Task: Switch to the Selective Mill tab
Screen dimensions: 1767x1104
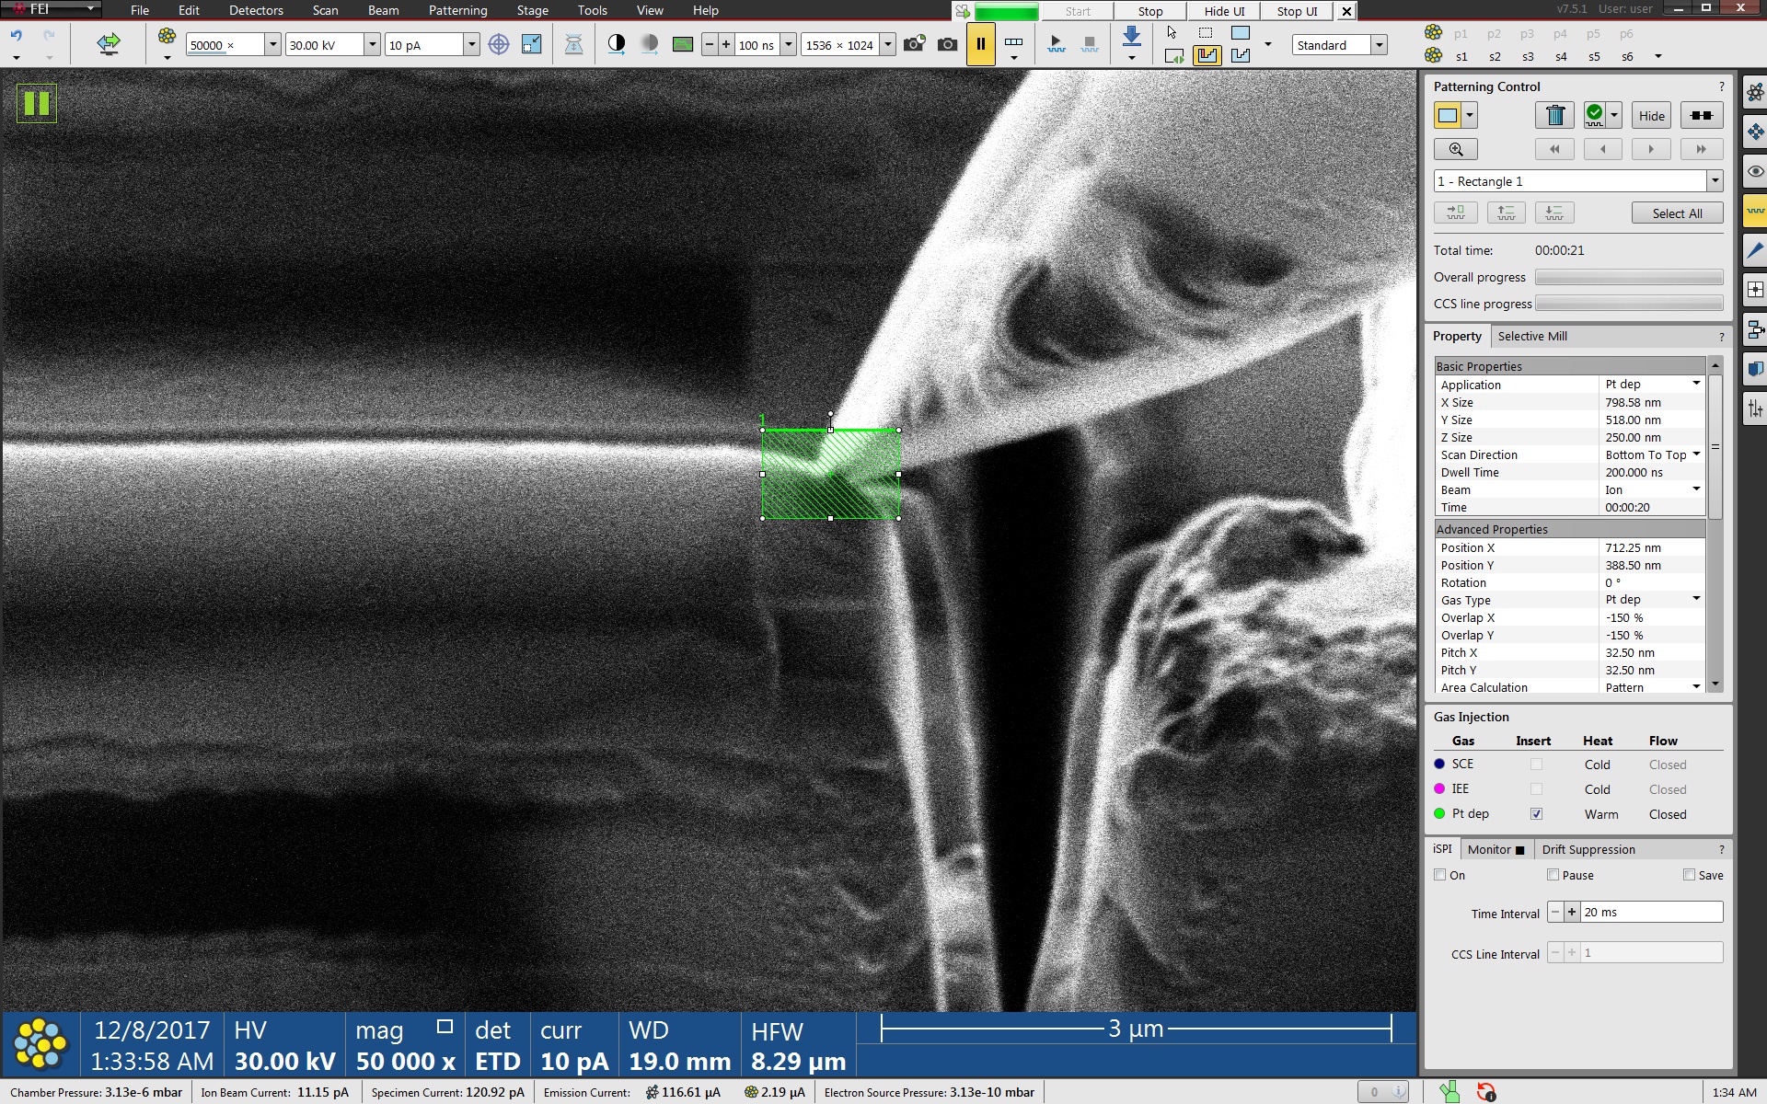Action: pyautogui.click(x=1531, y=336)
